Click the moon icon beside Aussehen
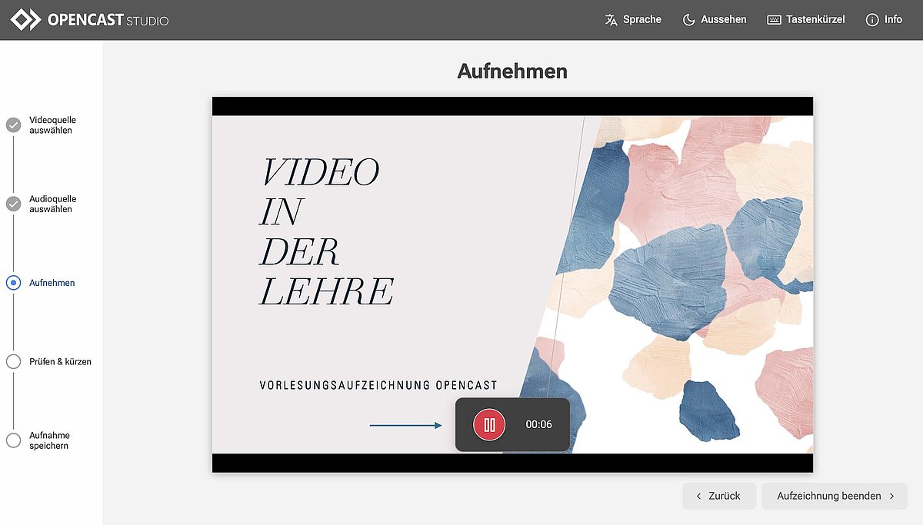Viewport: 923px width, 525px height. point(689,20)
